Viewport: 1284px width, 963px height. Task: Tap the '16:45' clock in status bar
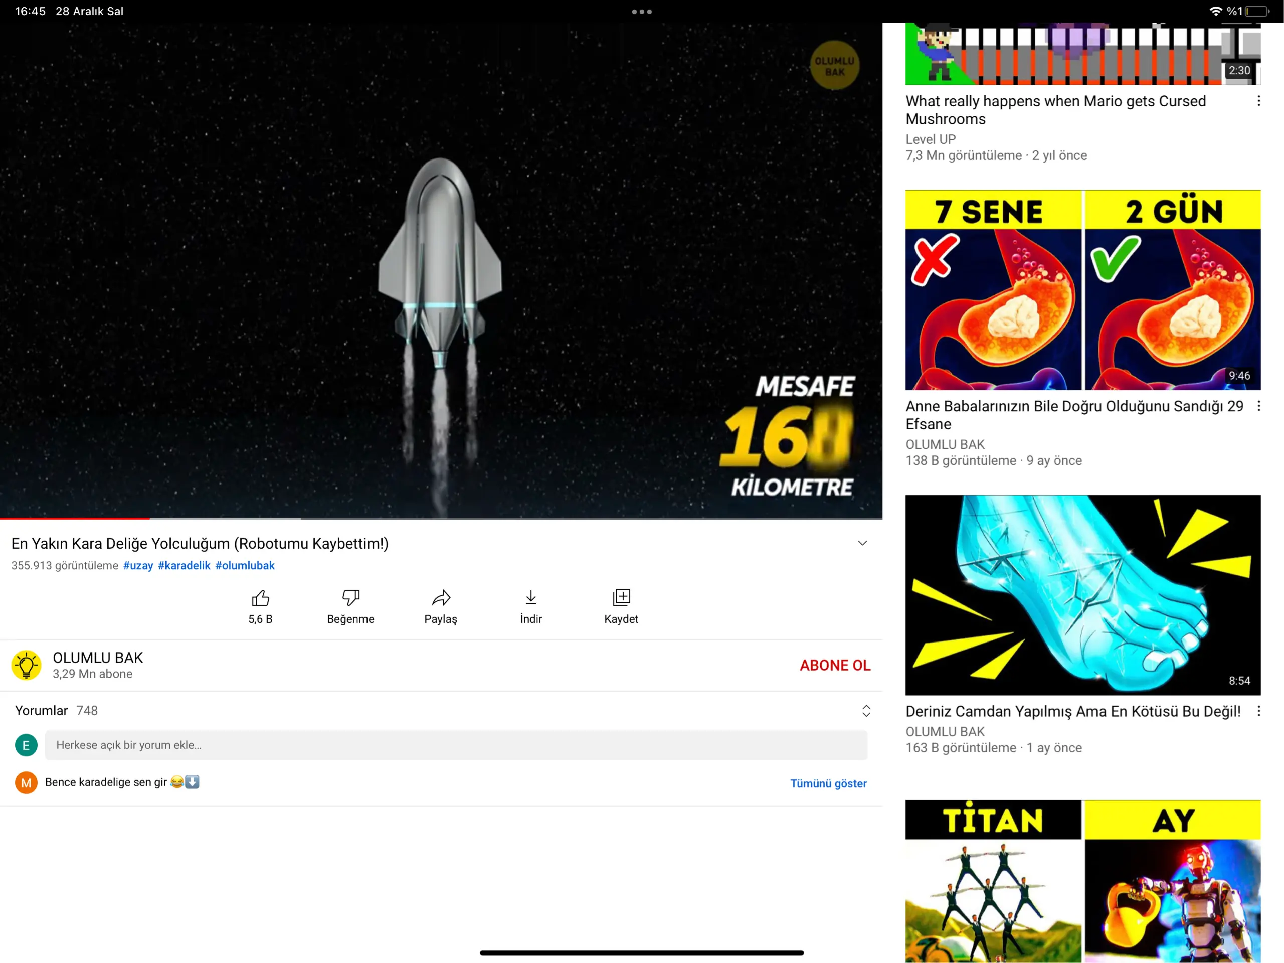[30, 11]
